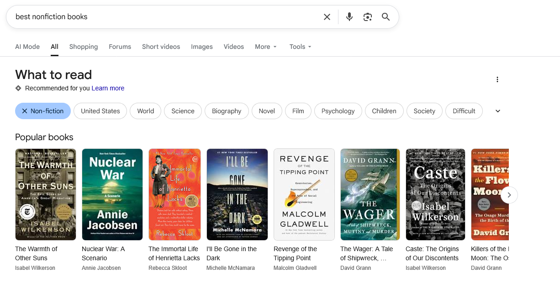The width and height of the screenshot is (560, 284).
Task: Open Revenge of the Tipping Point cover
Action: click(x=304, y=195)
